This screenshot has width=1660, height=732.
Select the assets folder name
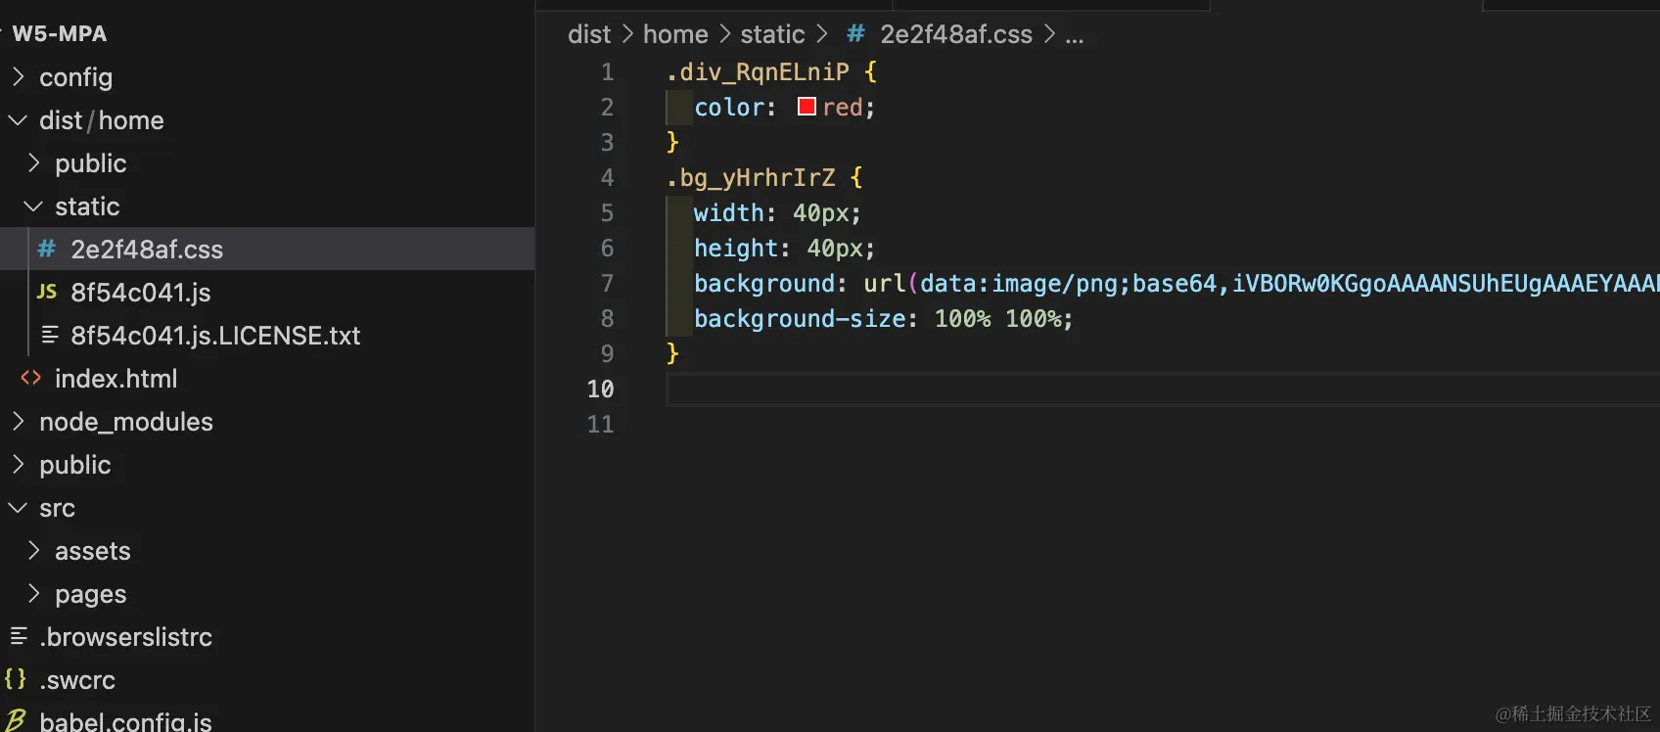(93, 550)
